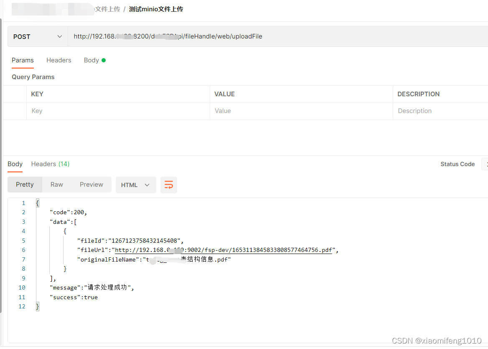Switch to the request Params tab
Viewport: 488px width, 349px height.
[x=23, y=60]
